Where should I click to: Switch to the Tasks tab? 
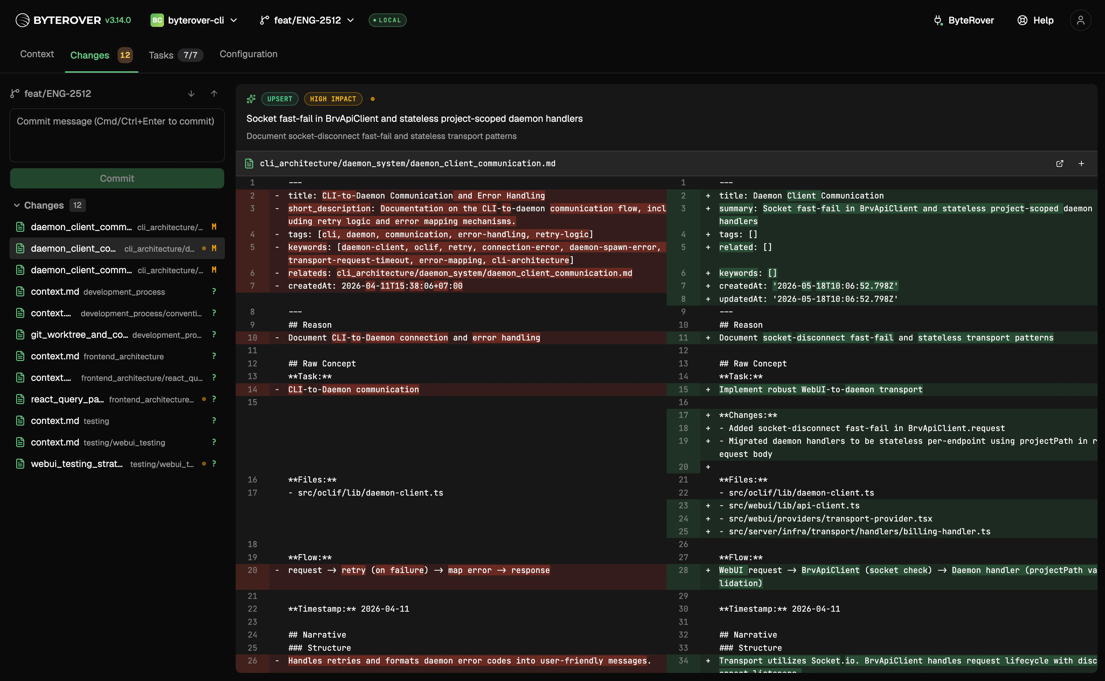pos(176,55)
